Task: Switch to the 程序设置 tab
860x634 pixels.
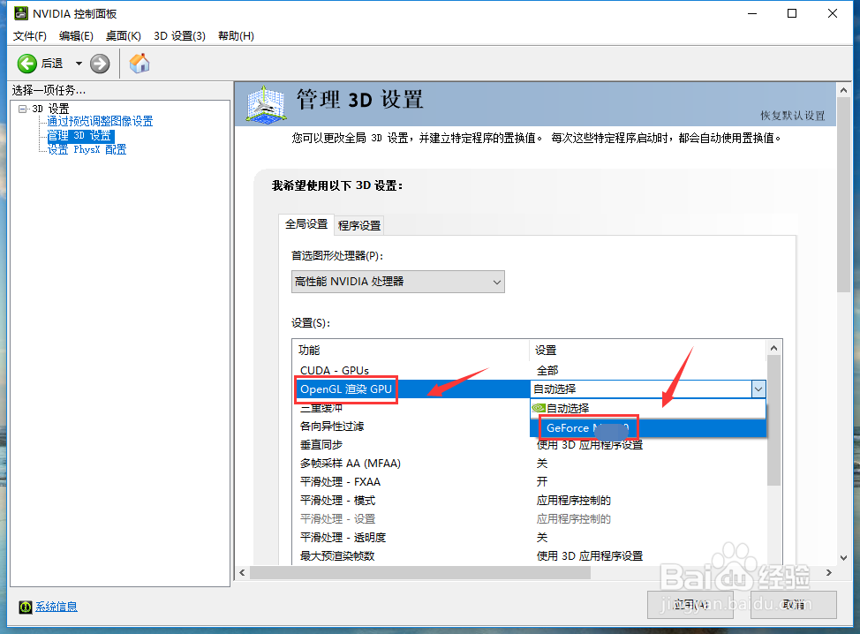Action: coord(359,225)
